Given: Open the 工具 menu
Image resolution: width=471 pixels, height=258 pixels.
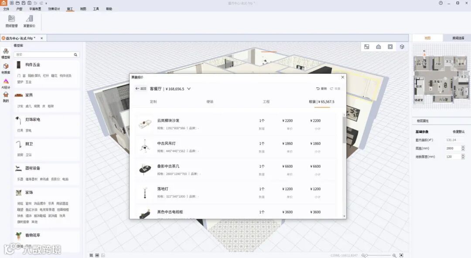Looking at the screenshot, I should [96, 9].
